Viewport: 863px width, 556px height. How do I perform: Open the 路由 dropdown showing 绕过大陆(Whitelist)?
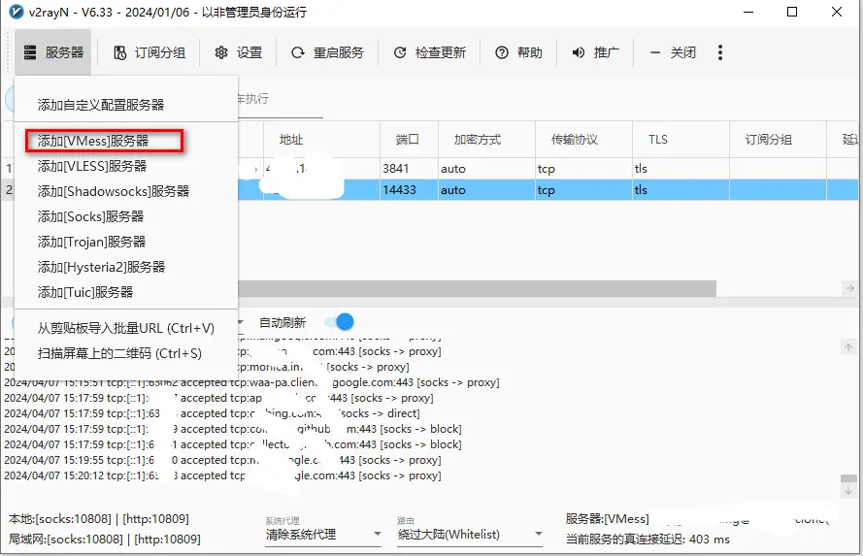click(x=470, y=534)
